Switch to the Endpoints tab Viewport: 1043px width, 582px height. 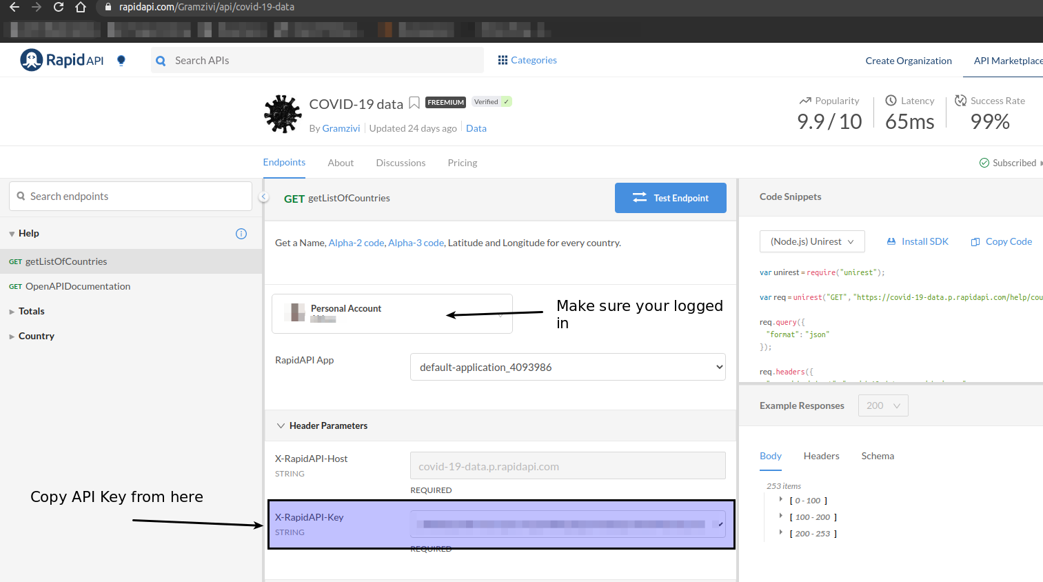tap(284, 162)
